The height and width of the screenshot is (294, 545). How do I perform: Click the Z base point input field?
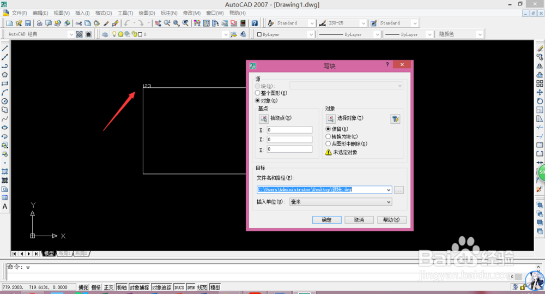(289, 149)
